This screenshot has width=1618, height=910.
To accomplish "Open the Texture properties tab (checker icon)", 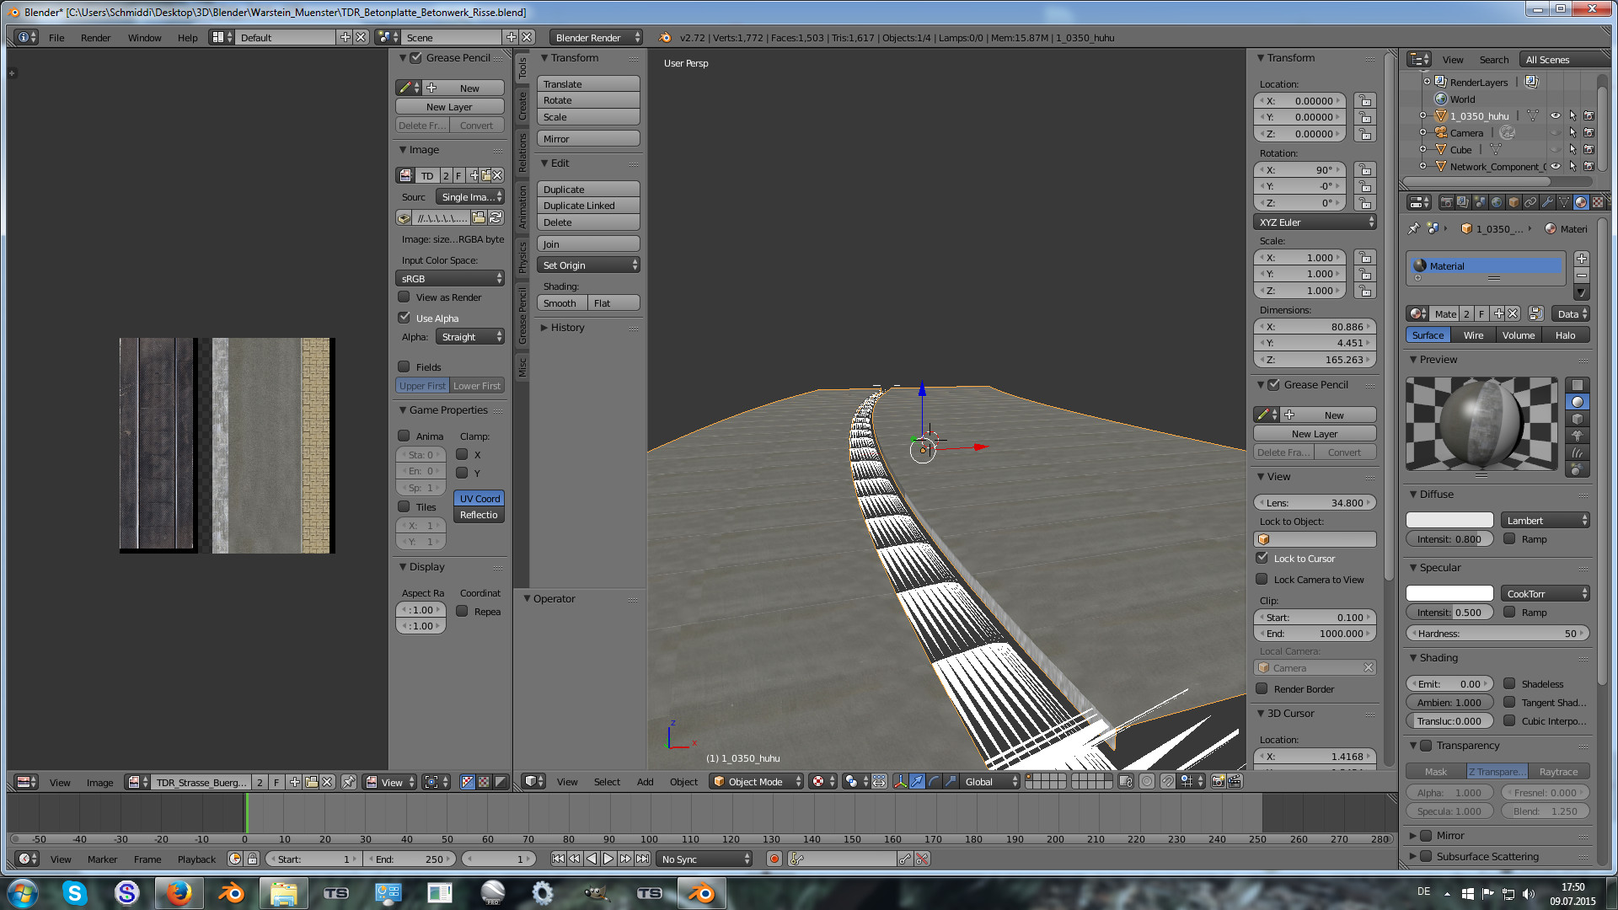I will click(x=1598, y=202).
